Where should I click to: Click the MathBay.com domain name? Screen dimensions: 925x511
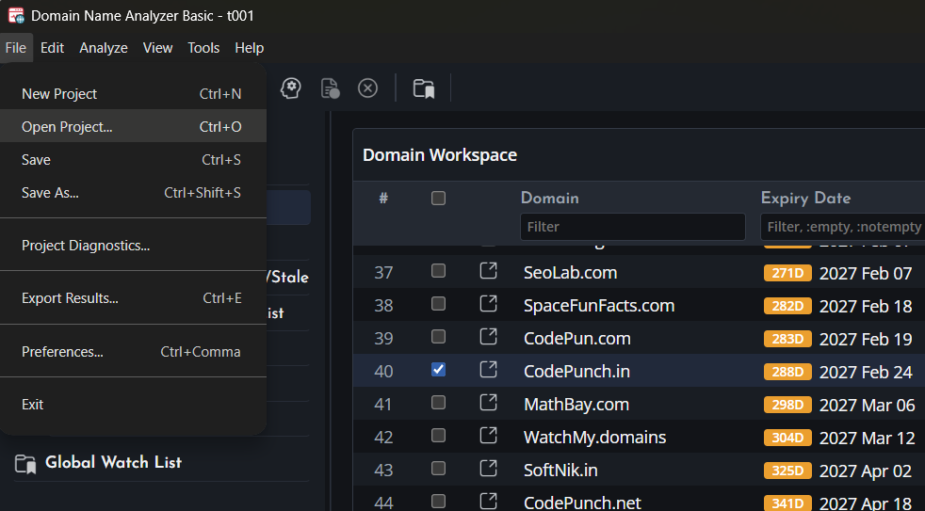[x=576, y=405]
